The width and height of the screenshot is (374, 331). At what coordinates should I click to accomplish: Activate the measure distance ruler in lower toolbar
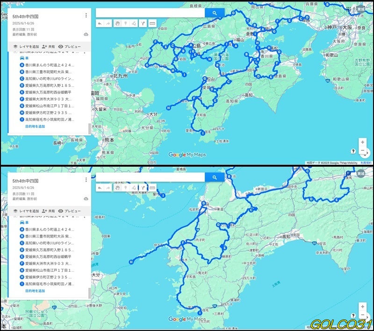pos(152,188)
